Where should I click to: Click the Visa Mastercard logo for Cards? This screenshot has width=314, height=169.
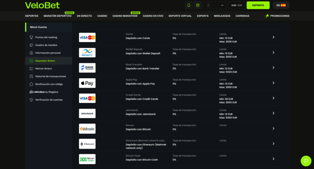[87, 37]
